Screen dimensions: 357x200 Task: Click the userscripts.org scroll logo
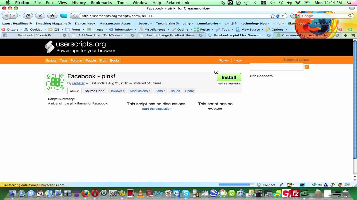click(50, 47)
